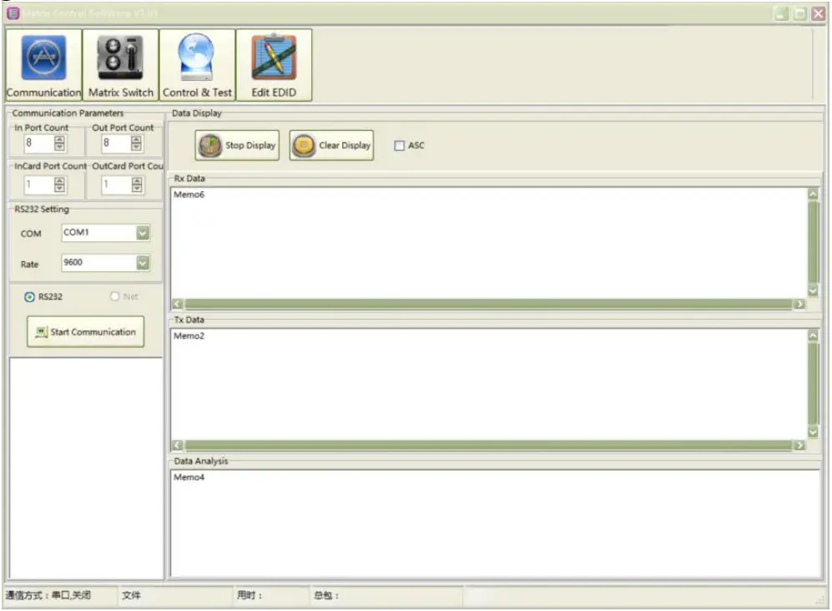The image size is (832, 611).
Task: Click Start Communication button
Action: (x=85, y=331)
